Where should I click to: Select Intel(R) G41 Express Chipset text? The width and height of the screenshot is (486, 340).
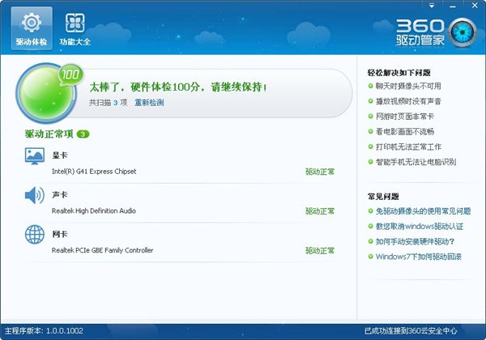[94, 172]
